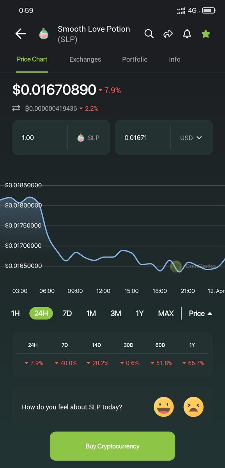Tap the Buy Cryptocurrency button
This screenshot has height=468, width=225.
(x=112, y=446)
